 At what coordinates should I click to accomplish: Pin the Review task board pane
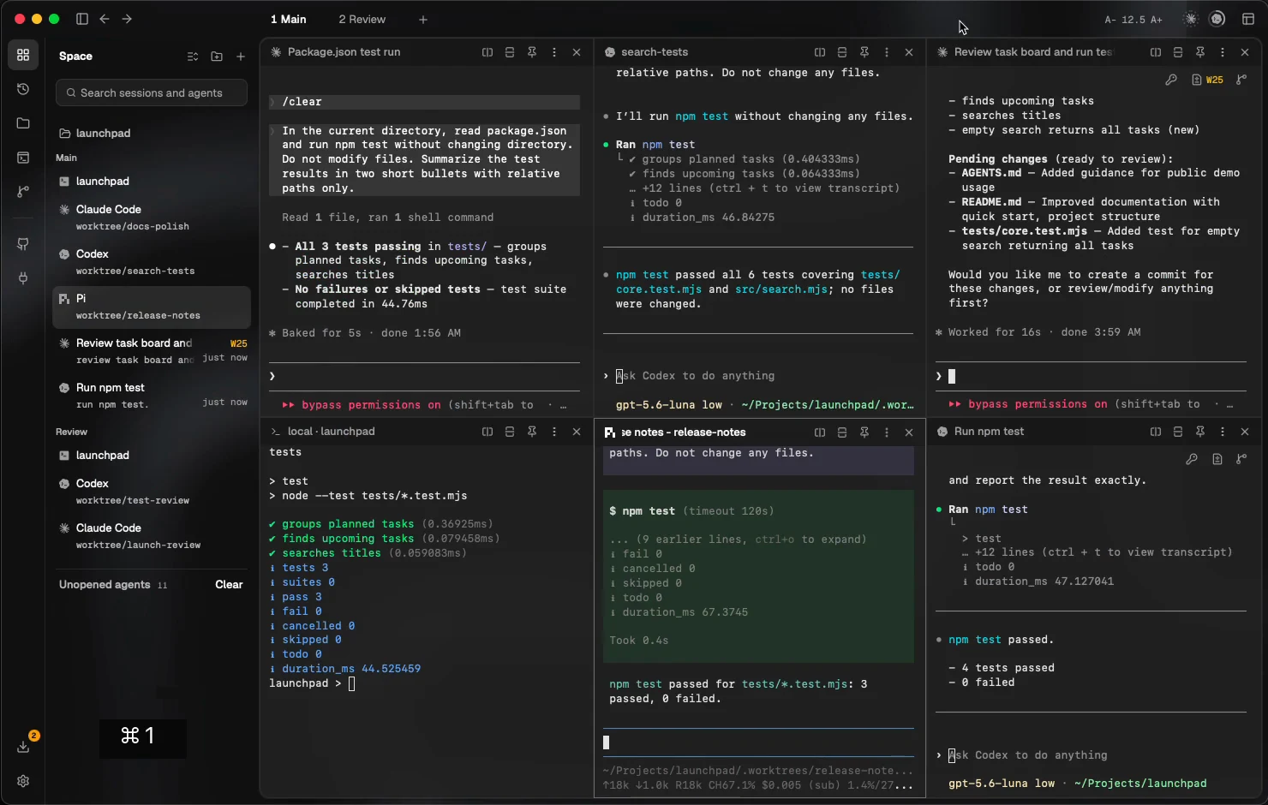point(1200,52)
